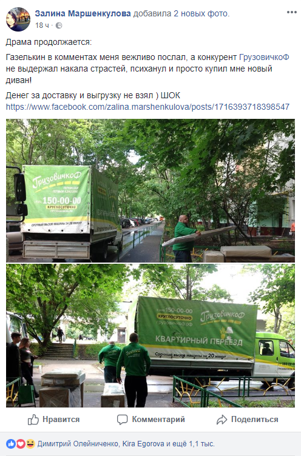Open the second photo with the Квартирный переезд truck
The image size is (301, 456).
tap(150, 335)
